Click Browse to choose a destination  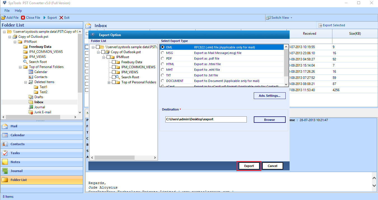point(270,120)
